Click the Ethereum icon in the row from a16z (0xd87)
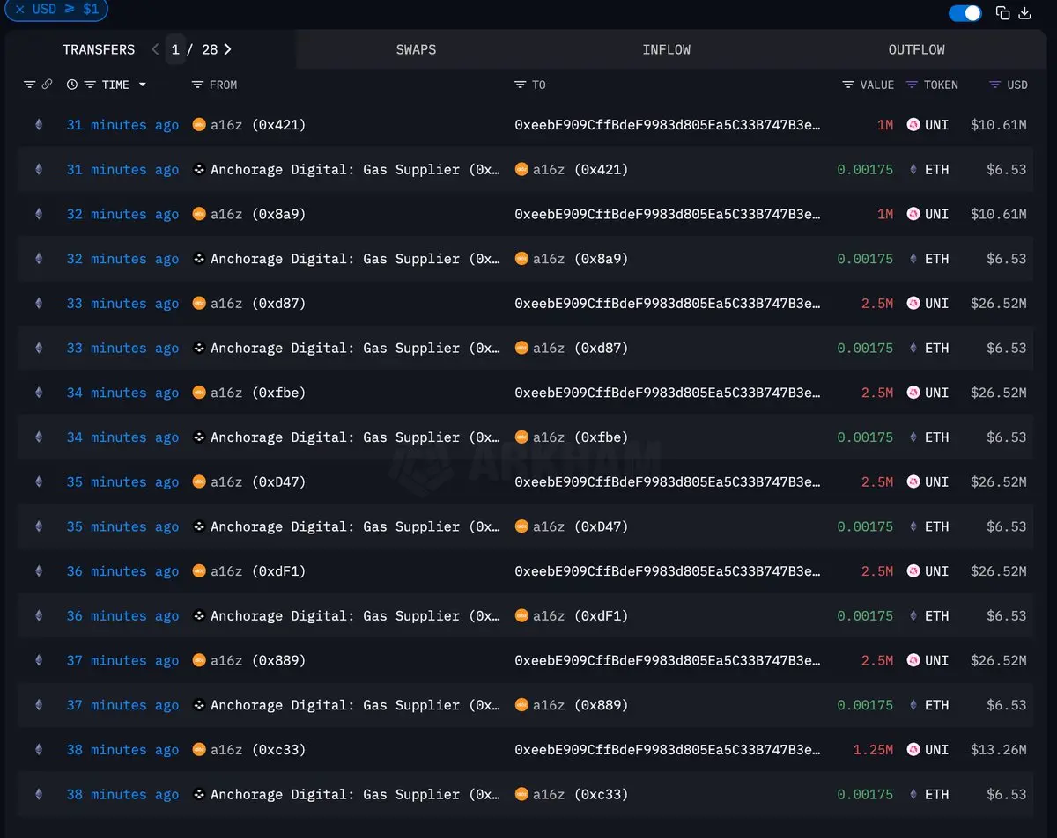This screenshot has width=1057, height=838. pos(38,304)
